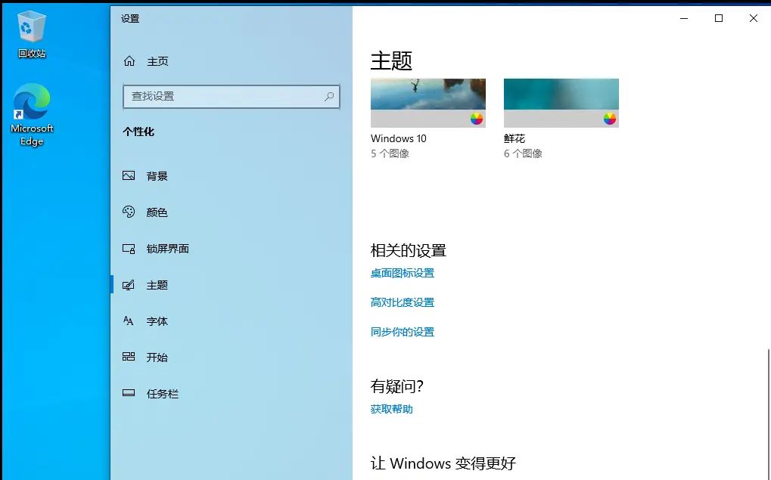Image resolution: width=771 pixels, height=480 pixels.
Task: Click the 有疑问? heading
Action: (396, 387)
